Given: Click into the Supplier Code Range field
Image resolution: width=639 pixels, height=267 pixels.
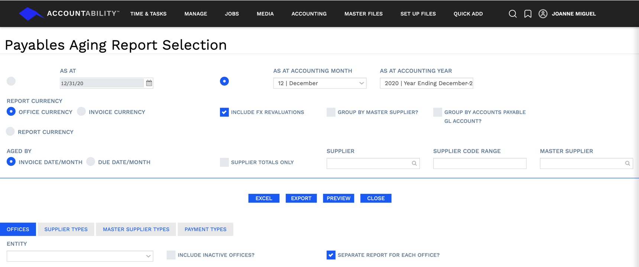Looking at the screenshot, I should click(x=480, y=164).
